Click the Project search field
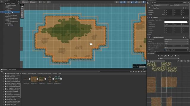The width and height of the screenshot is (190, 106). click(x=114, y=72)
